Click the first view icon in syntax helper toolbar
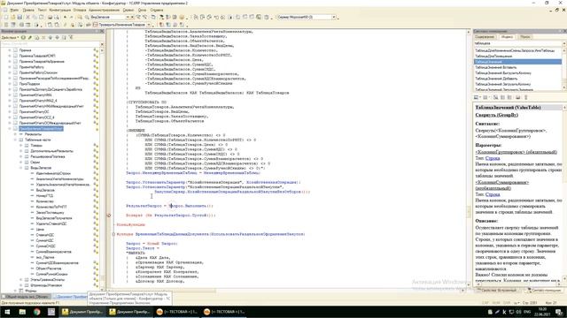 477,97
